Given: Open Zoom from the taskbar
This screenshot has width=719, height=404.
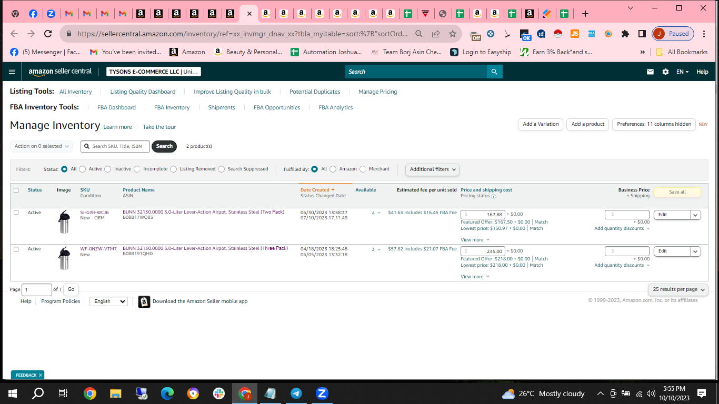Looking at the screenshot, I should tap(322, 393).
